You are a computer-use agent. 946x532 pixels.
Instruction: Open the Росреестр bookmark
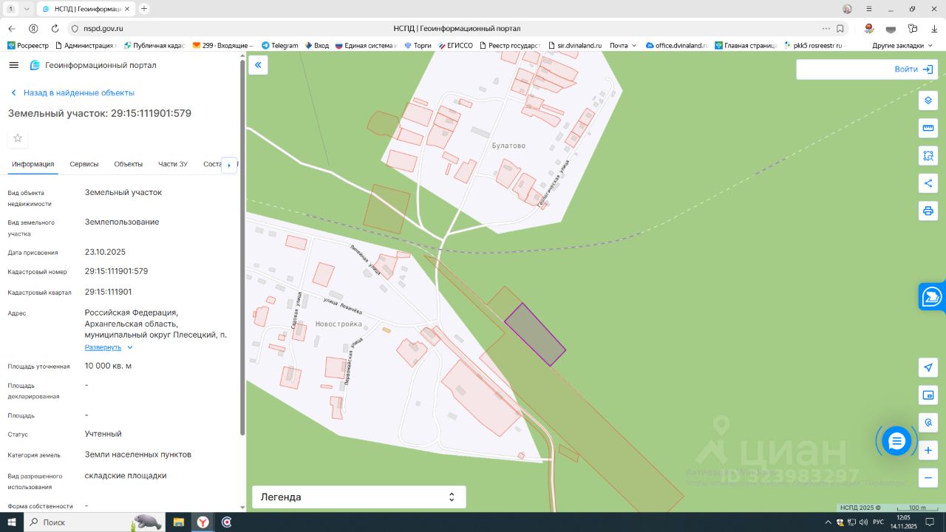pyautogui.click(x=28, y=46)
